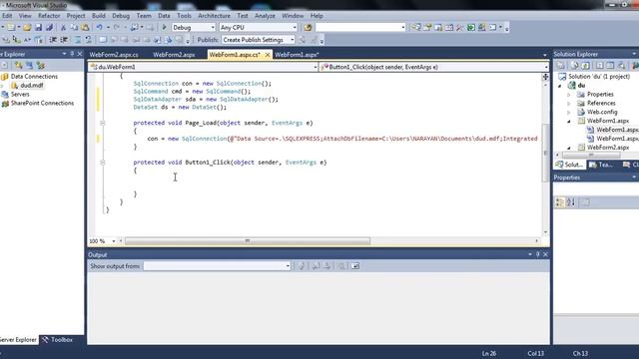Undo the last action with the Undo arrow

99,27
